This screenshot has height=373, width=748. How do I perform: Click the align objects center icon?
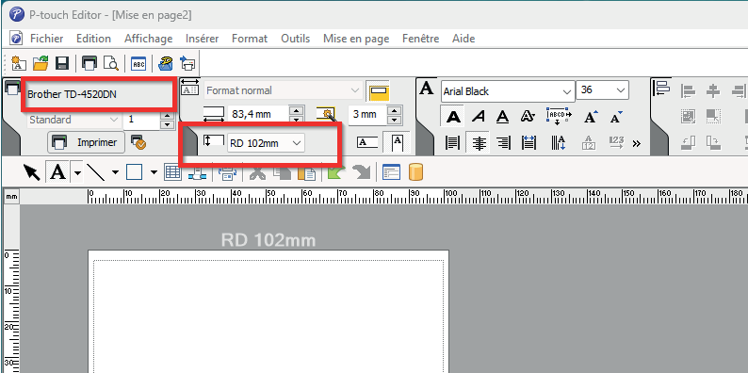pos(713,90)
